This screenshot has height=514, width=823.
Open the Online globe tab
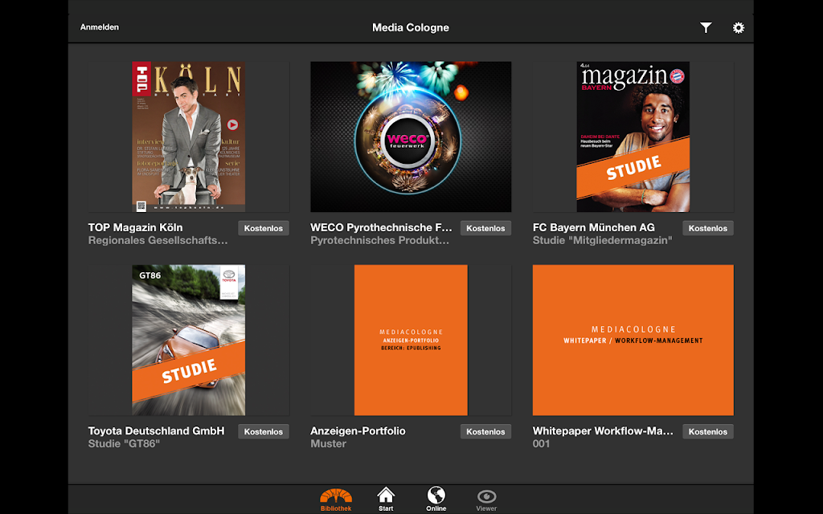tap(436, 500)
